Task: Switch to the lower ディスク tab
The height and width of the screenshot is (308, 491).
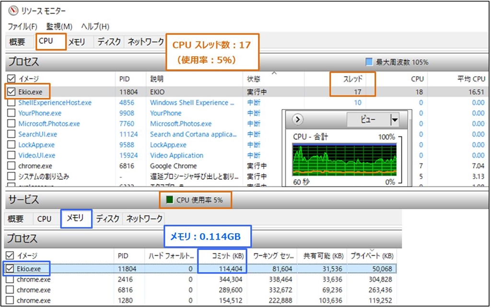Action: [x=108, y=218]
